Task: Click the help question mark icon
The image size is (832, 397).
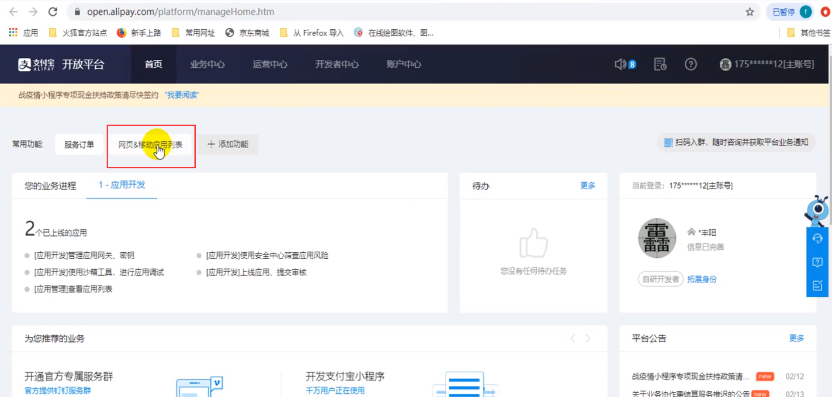Action: [690, 64]
